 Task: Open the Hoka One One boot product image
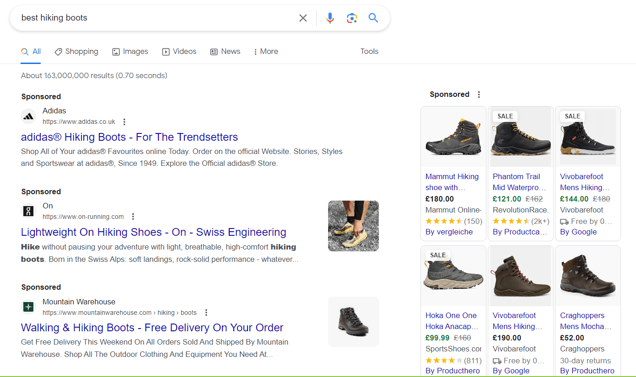point(453,276)
